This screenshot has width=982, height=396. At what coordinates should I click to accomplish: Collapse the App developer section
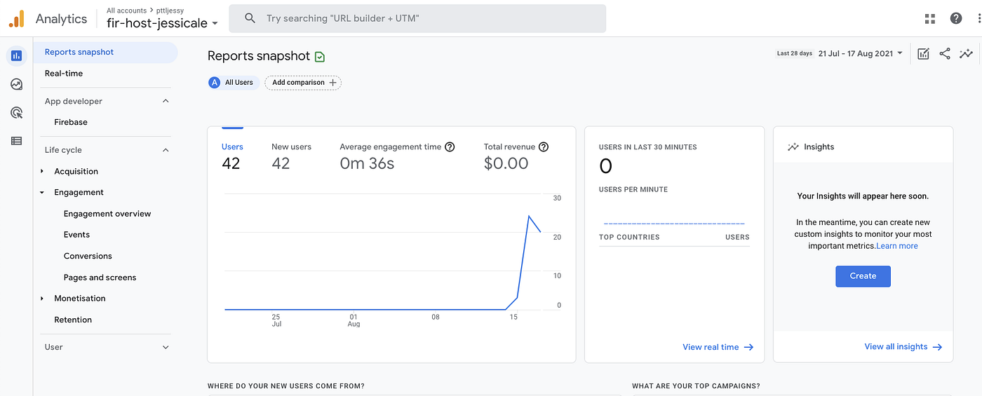pos(166,101)
